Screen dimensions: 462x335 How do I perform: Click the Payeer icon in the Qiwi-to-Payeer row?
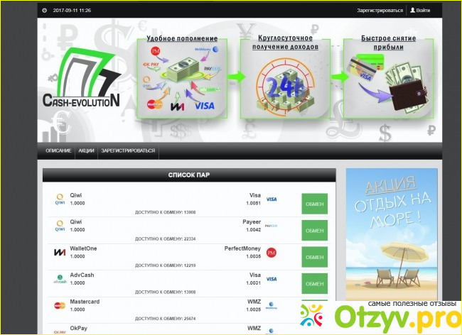[x=271, y=226]
